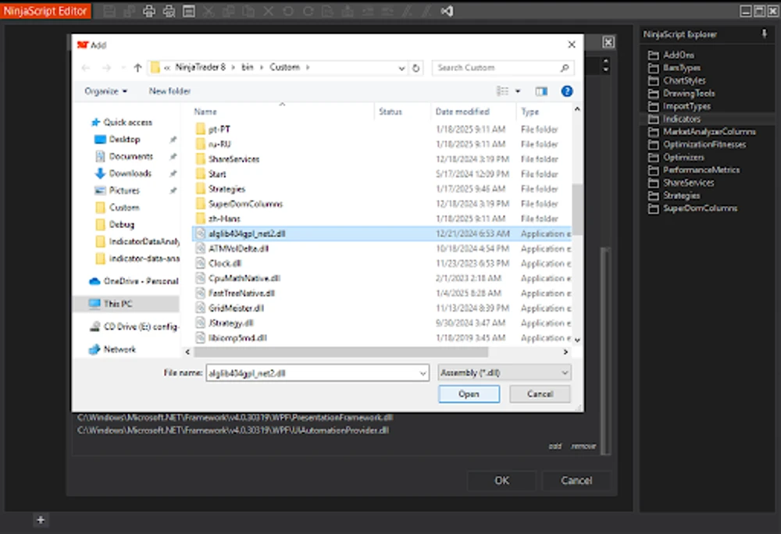Click the NinjaTrader 8 breadcrumb in address bar
The height and width of the screenshot is (534, 781).
(200, 67)
